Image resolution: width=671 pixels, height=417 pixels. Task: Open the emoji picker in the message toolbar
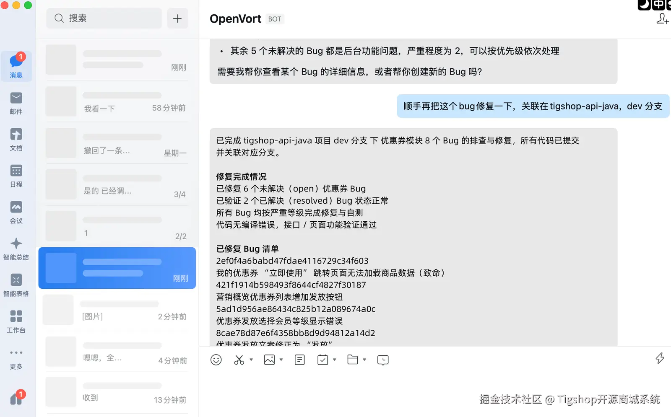[x=216, y=360]
